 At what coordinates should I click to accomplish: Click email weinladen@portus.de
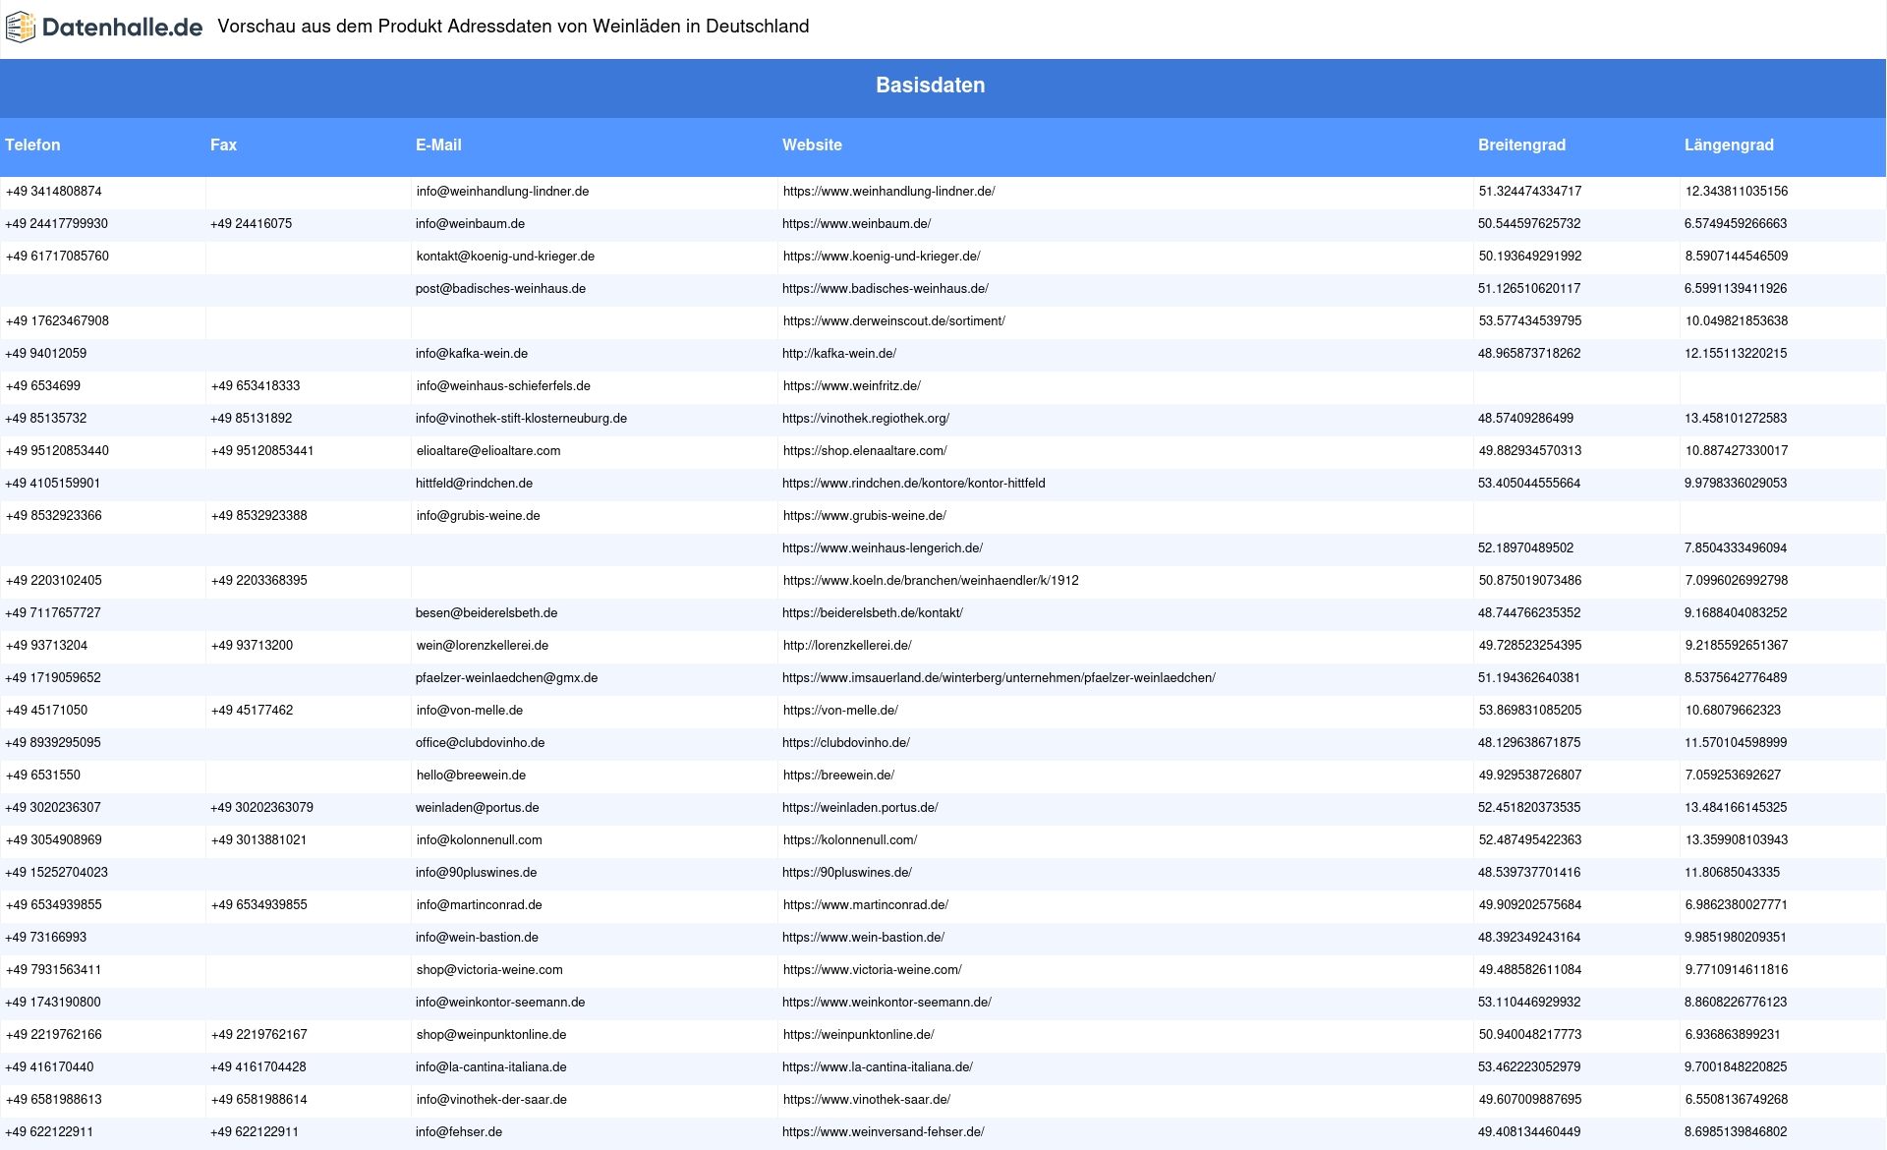pyautogui.click(x=478, y=808)
